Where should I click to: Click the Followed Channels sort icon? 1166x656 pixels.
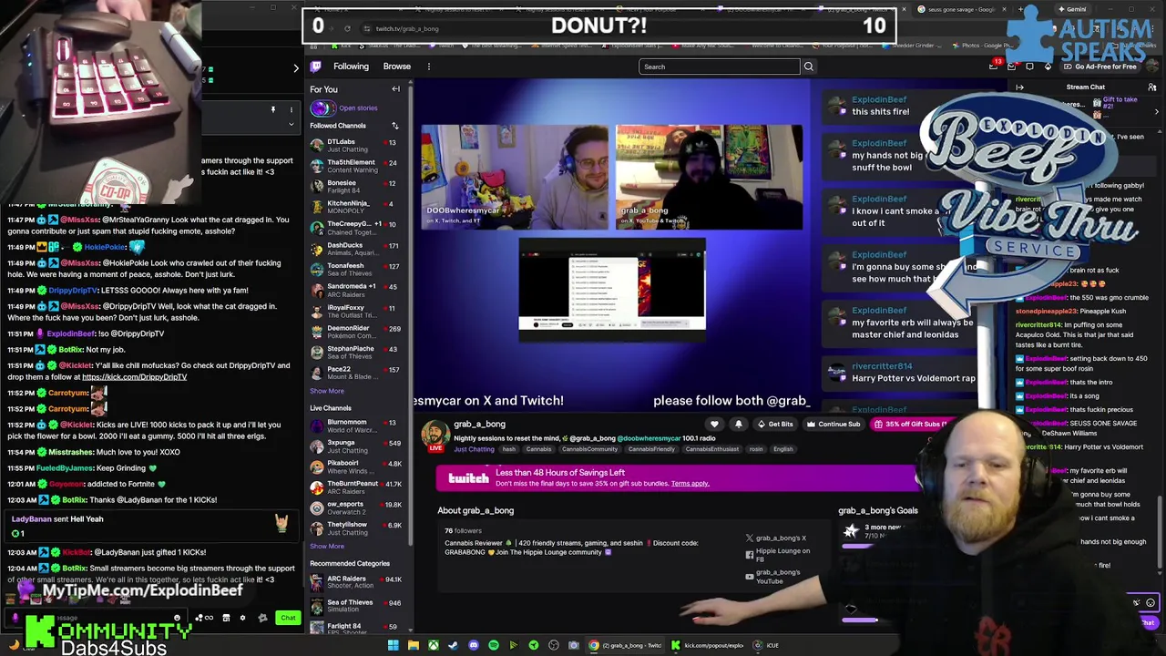point(395,126)
